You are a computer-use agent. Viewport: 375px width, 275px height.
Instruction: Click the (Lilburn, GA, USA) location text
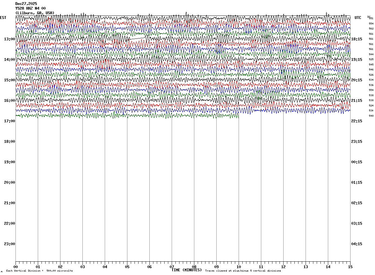tap(35, 13)
